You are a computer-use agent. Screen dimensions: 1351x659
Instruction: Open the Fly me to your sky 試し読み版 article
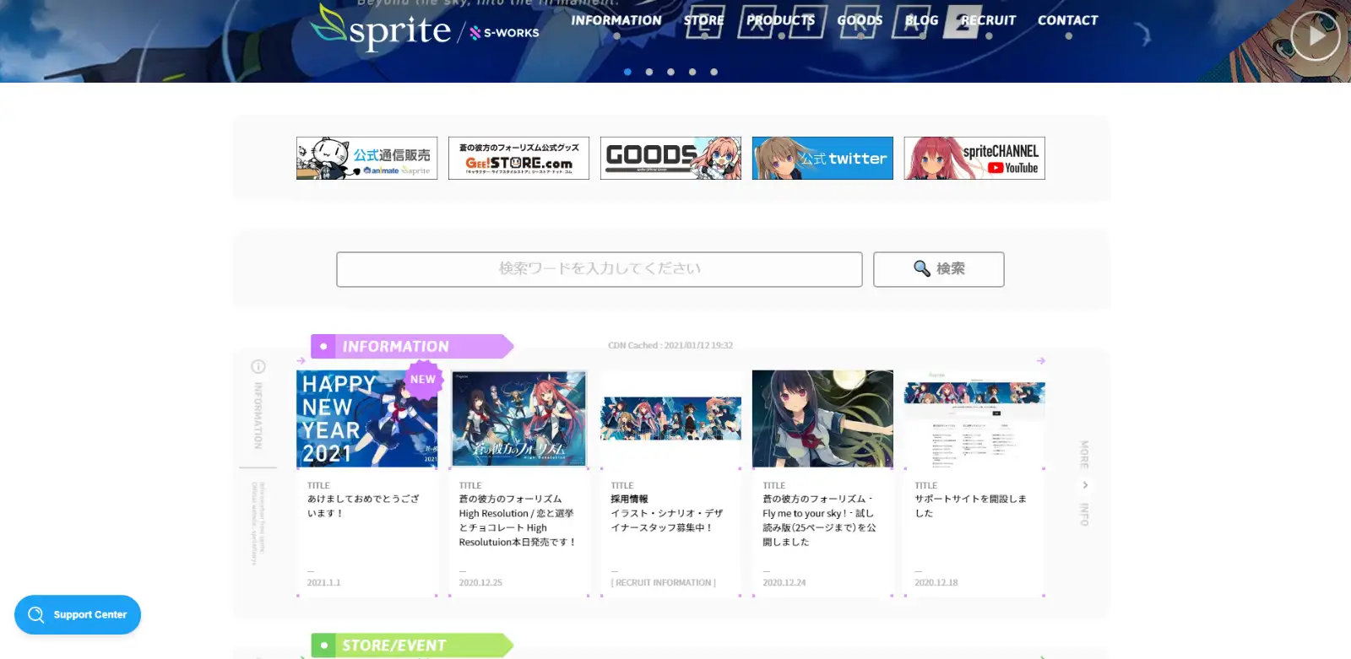pos(819,521)
